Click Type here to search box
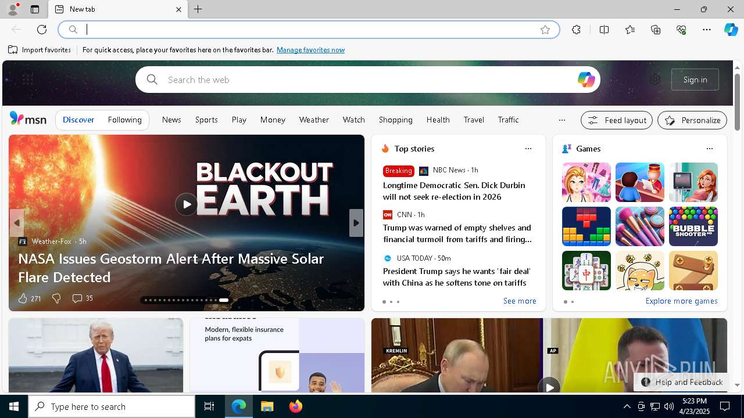744x418 pixels. pyautogui.click(x=112, y=406)
